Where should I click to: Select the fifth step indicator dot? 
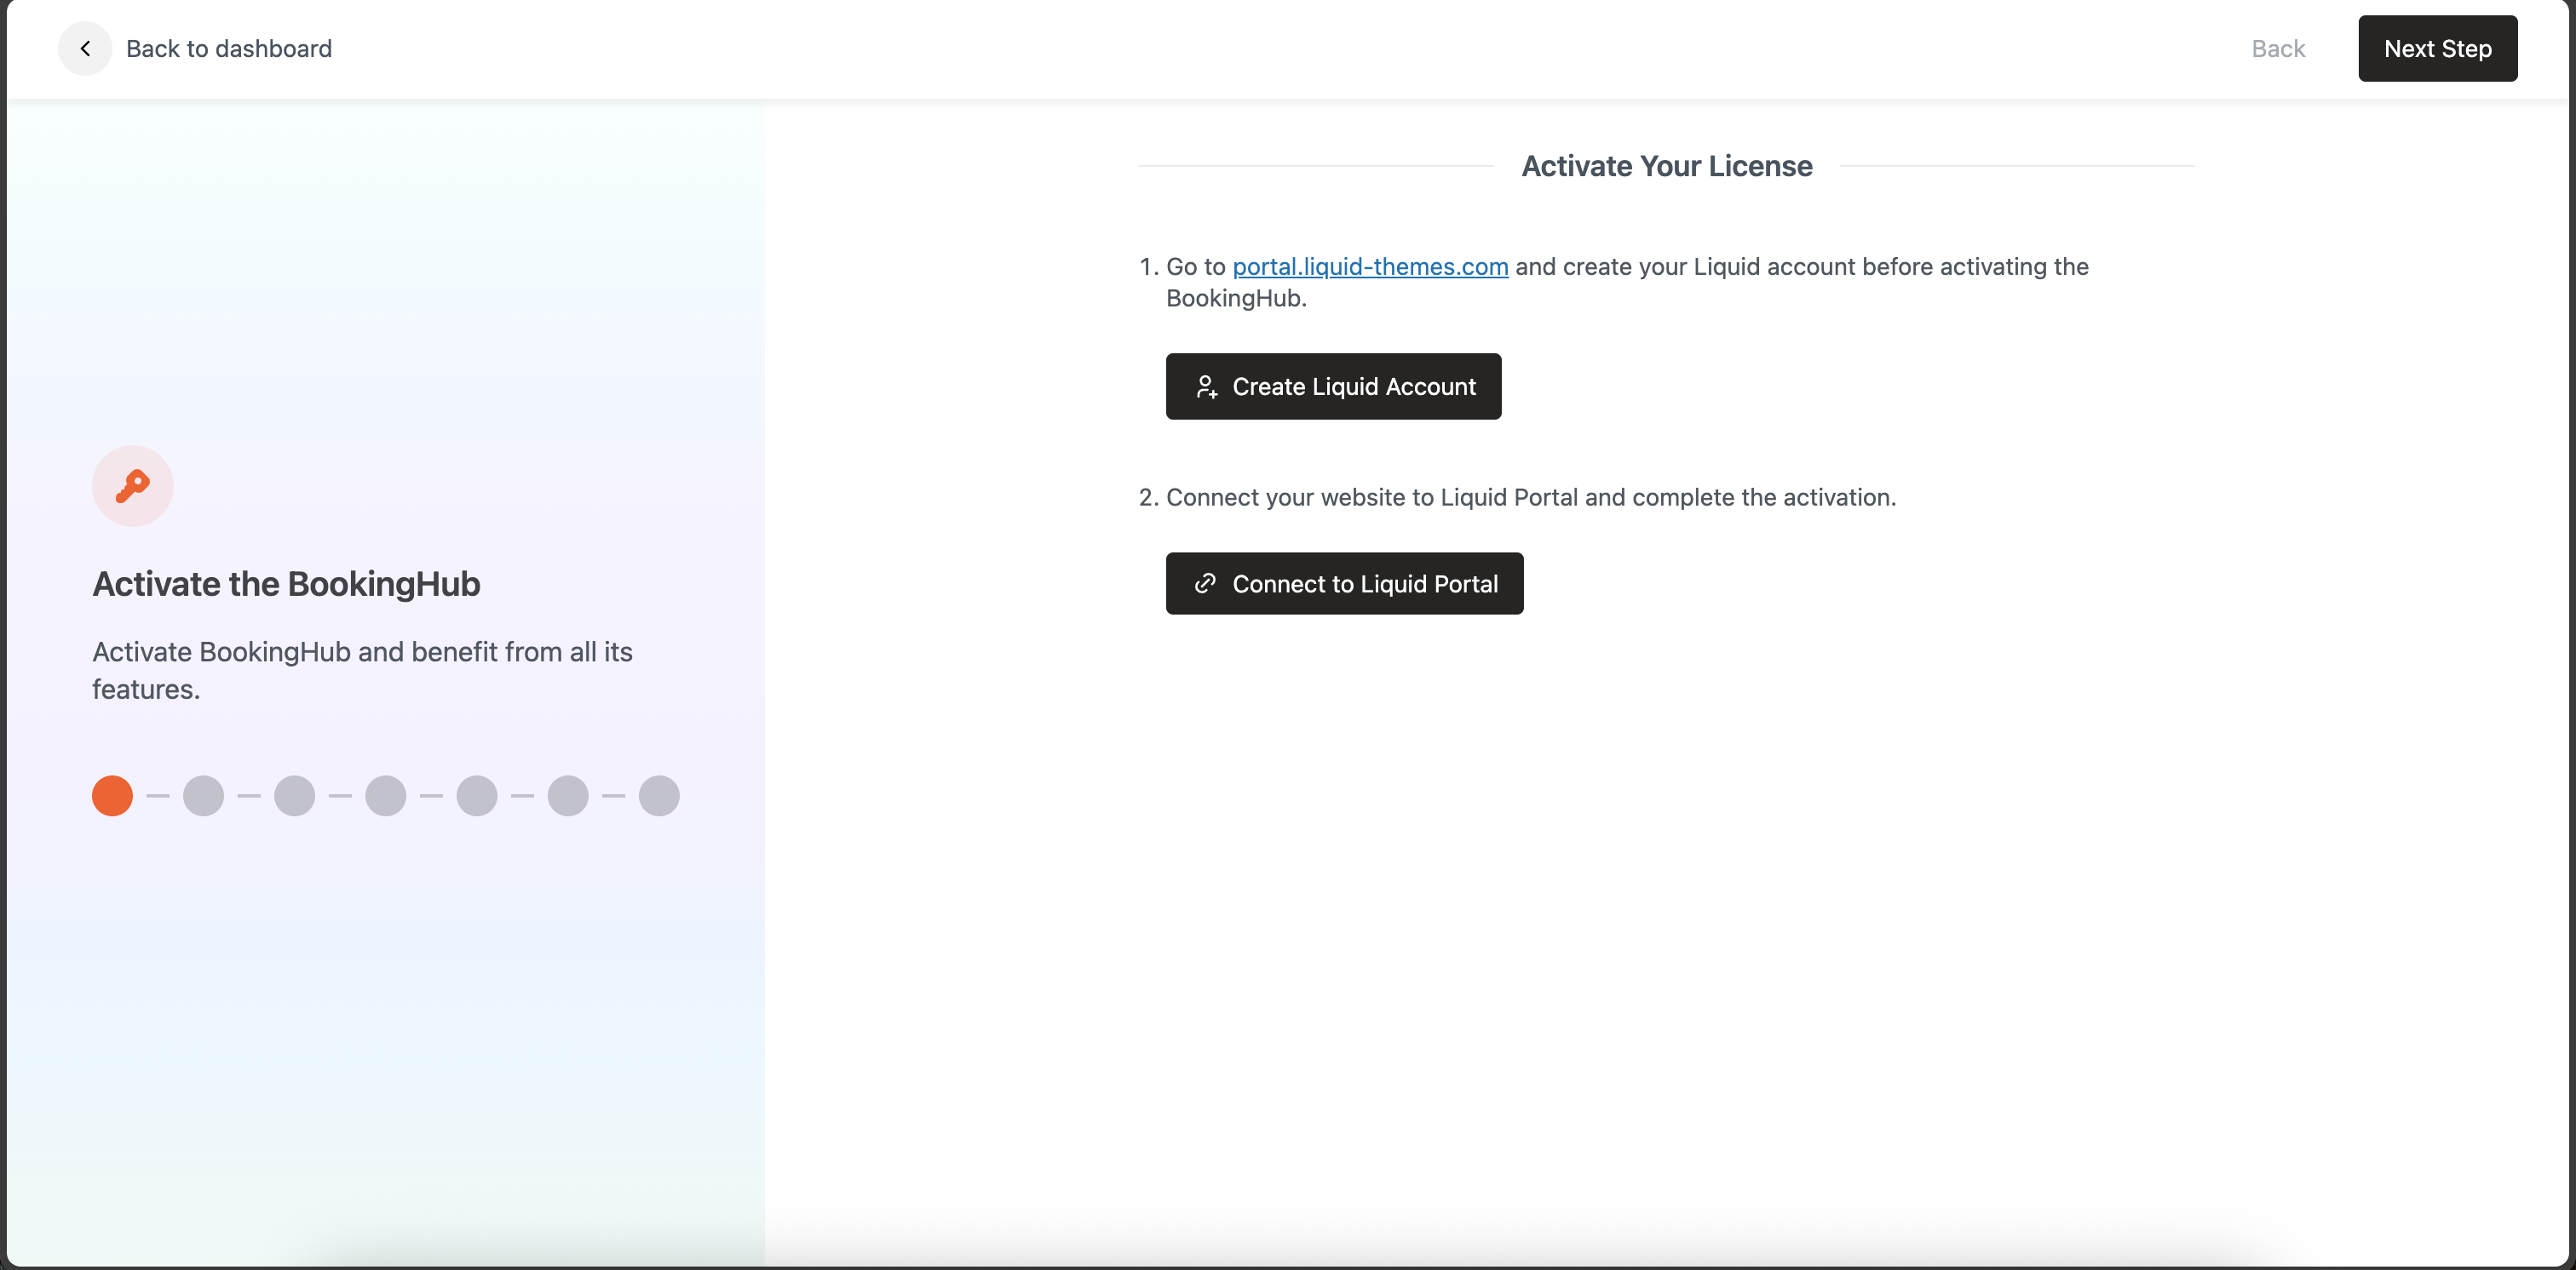pos(476,797)
